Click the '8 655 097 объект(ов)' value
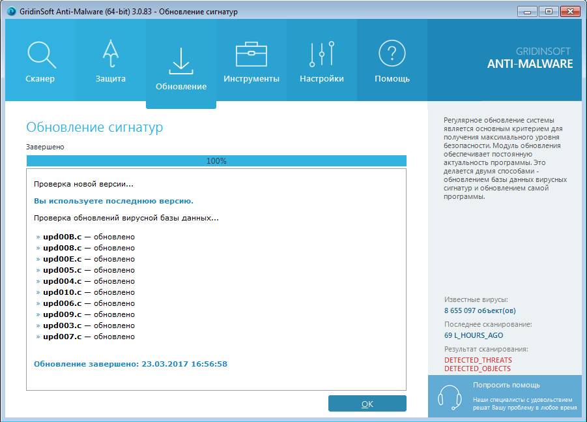587x422 pixels. [480, 310]
